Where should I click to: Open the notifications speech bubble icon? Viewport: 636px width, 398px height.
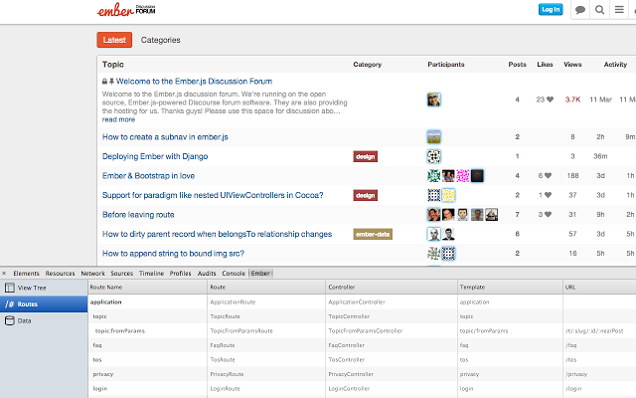580,10
